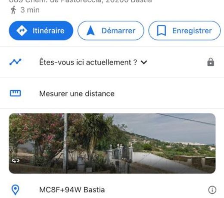Open the Street View photo thumbnail
Image resolution: width=224 pixels, height=198 pixels.
112,143
